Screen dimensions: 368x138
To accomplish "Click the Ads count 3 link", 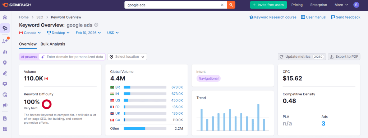I will [x=323, y=123].
